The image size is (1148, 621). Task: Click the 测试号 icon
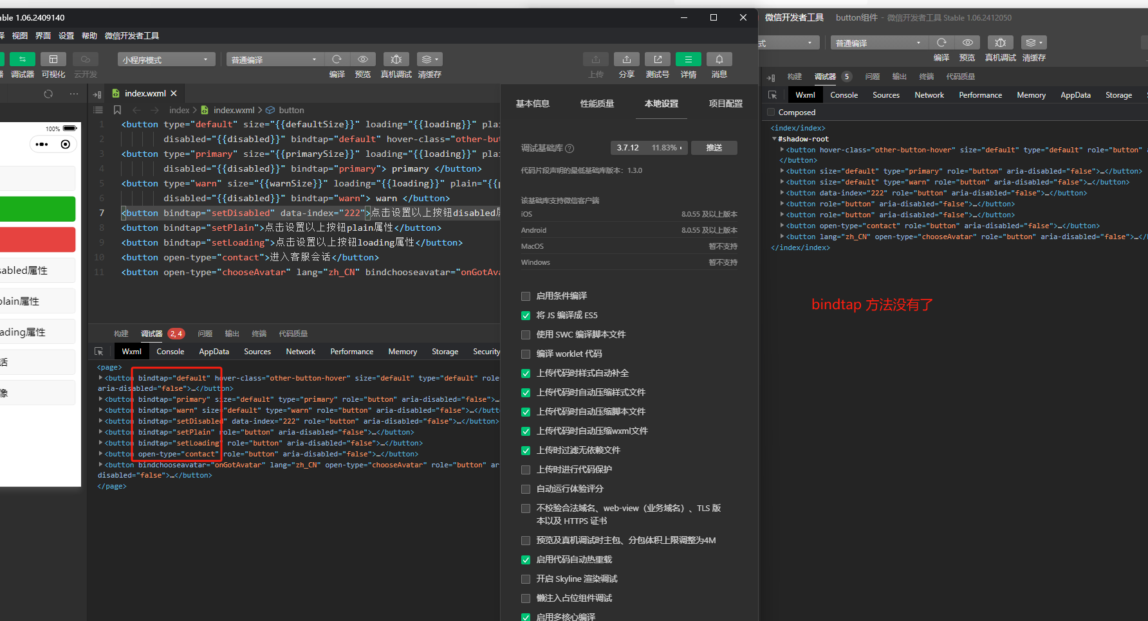[x=658, y=59]
